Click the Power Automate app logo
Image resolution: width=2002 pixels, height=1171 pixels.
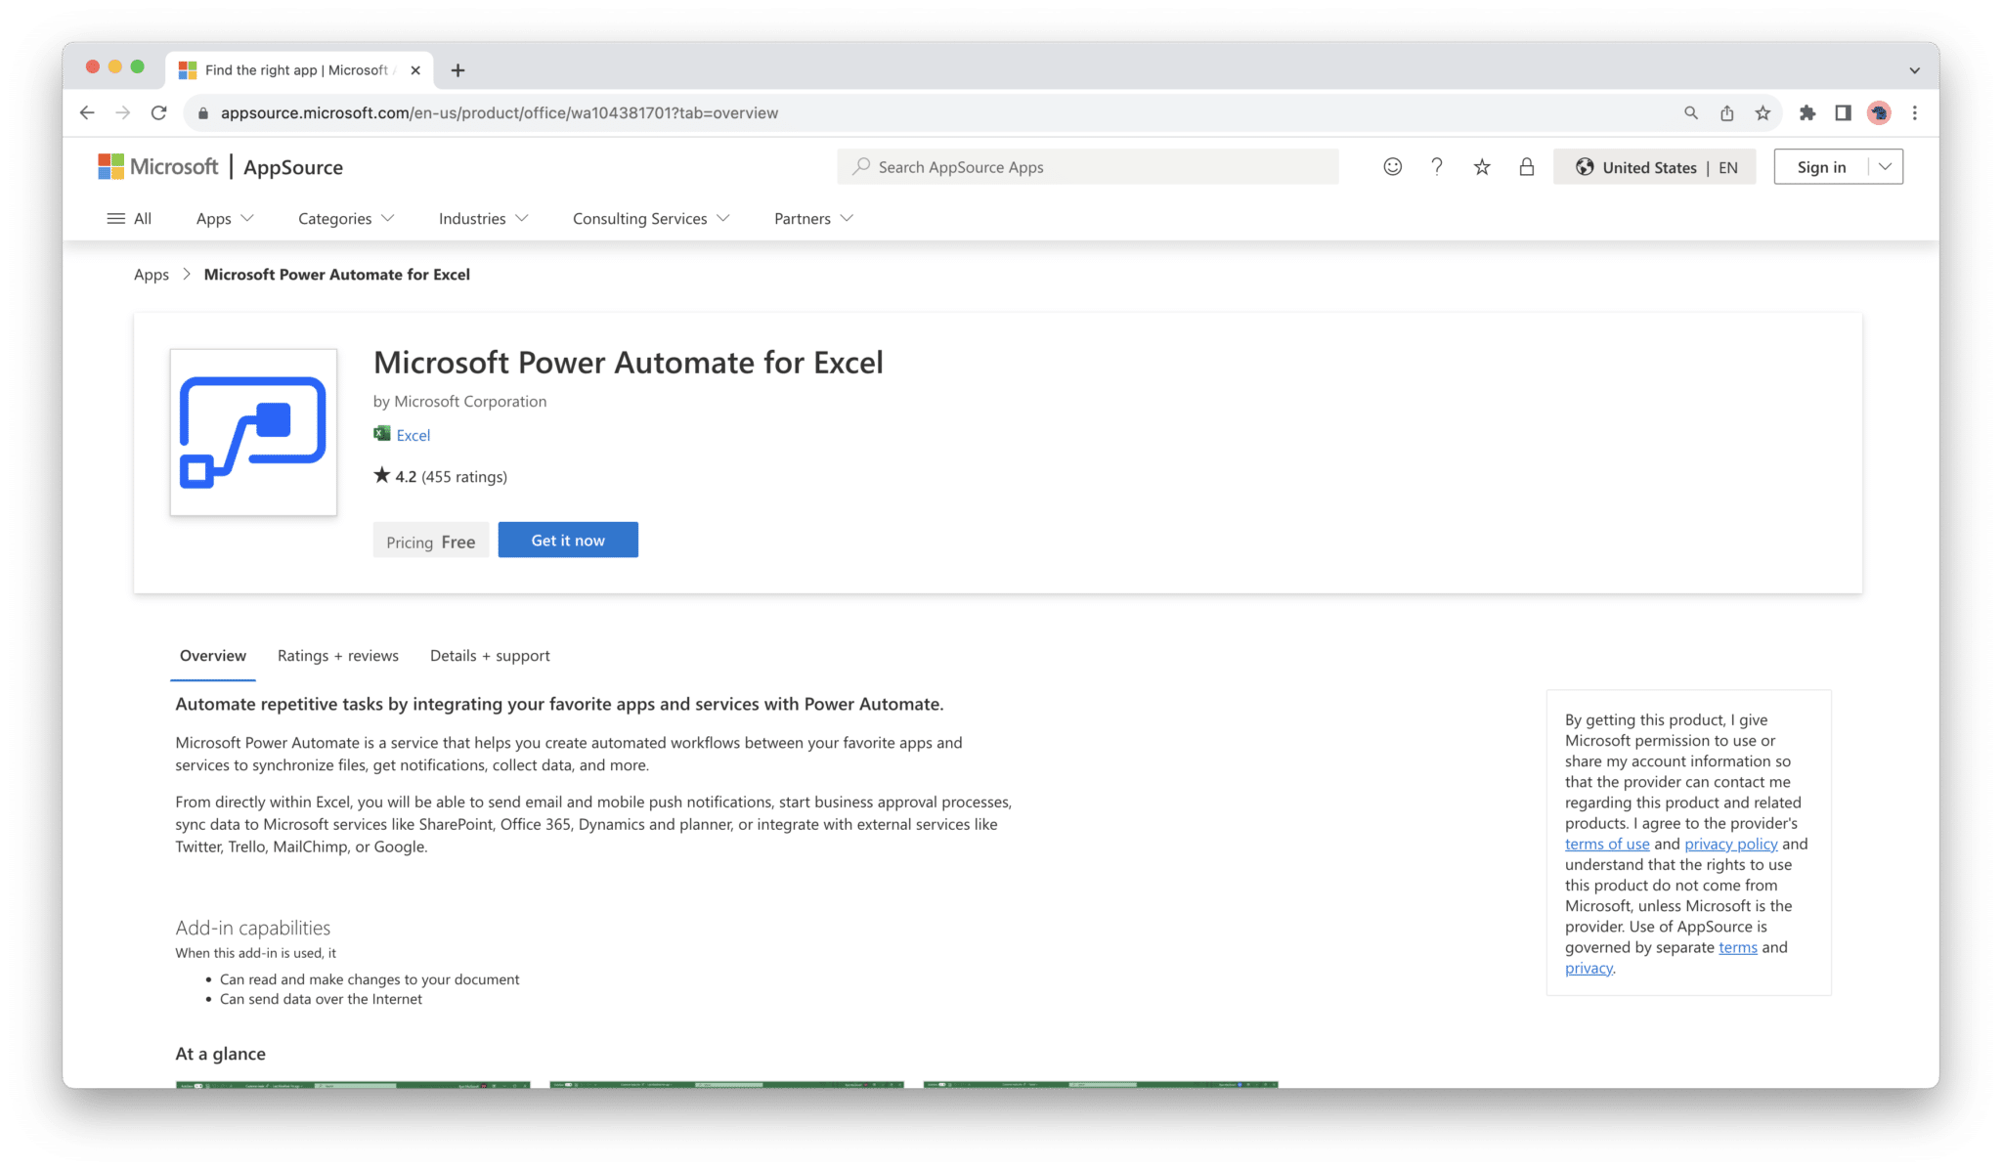[253, 432]
